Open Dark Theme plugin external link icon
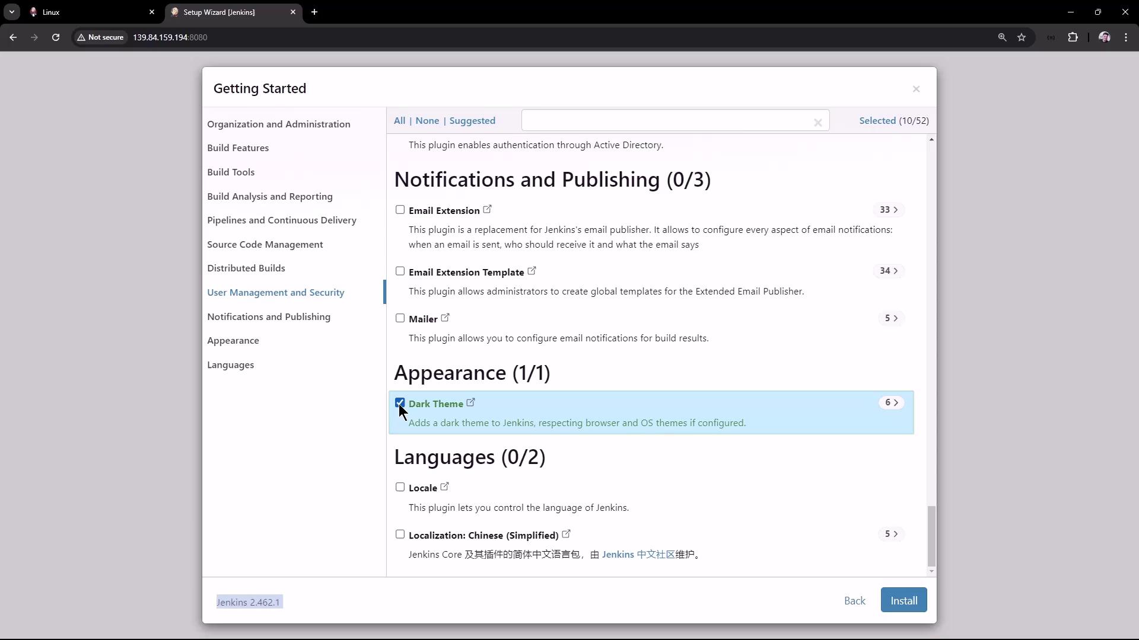Screen dimensions: 1139x640 click(470, 403)
